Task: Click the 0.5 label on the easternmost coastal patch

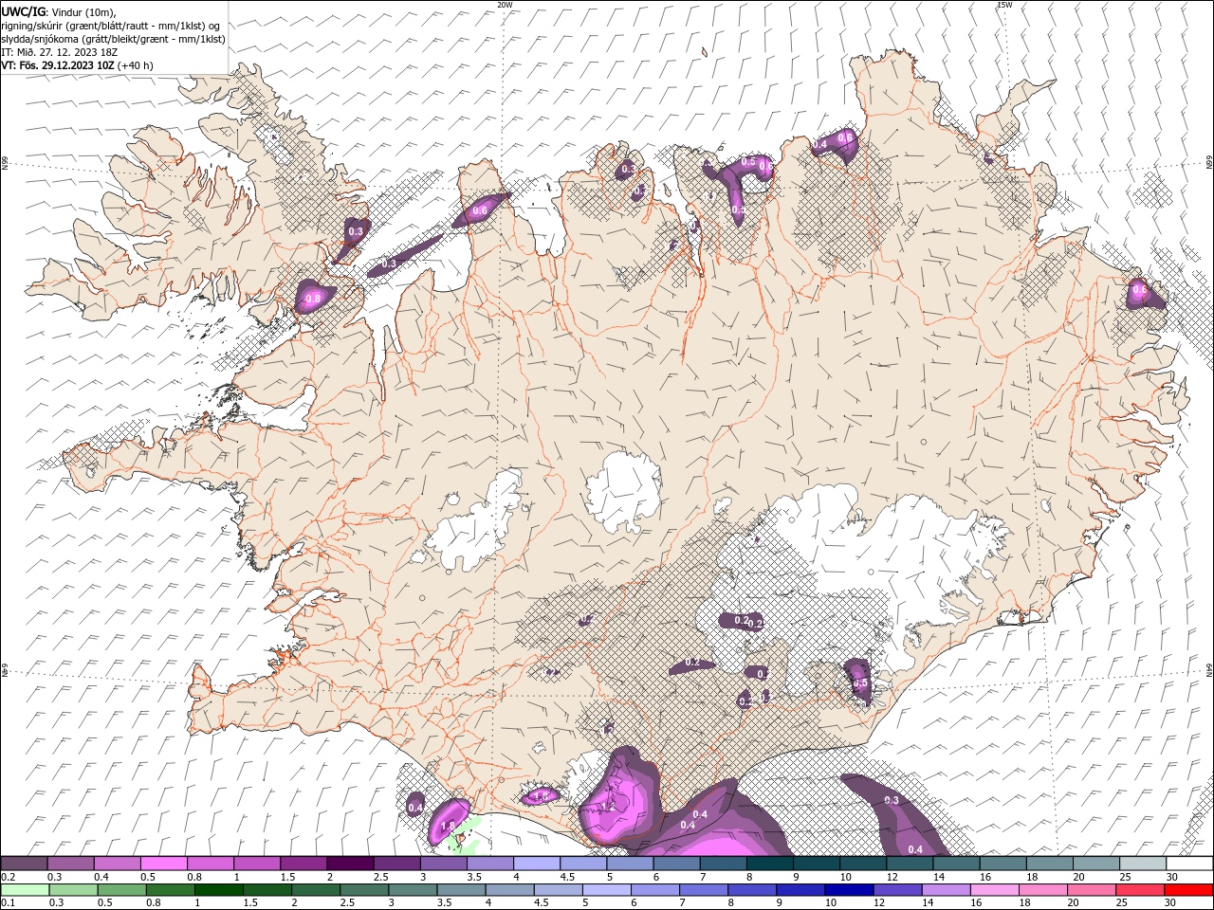Action: tap(1140, 290)
